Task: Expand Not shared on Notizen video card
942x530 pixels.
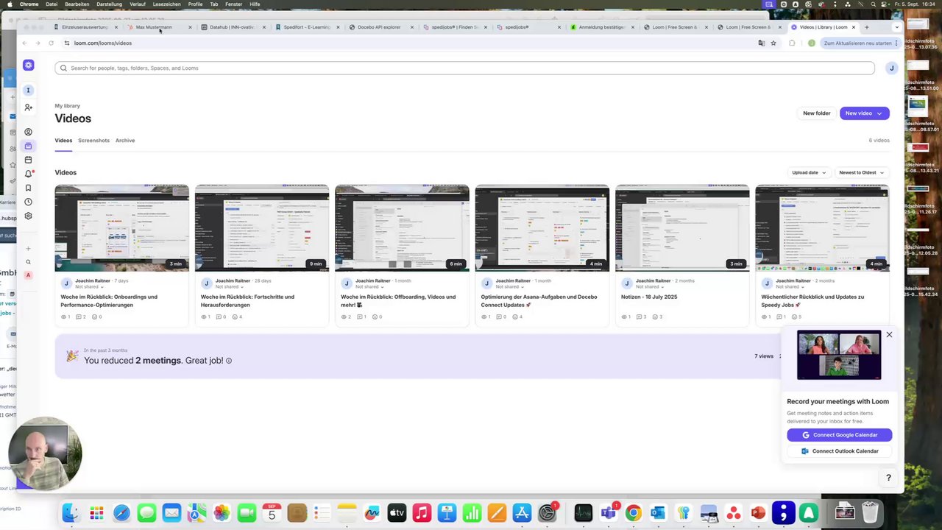Action: (649, 287)
